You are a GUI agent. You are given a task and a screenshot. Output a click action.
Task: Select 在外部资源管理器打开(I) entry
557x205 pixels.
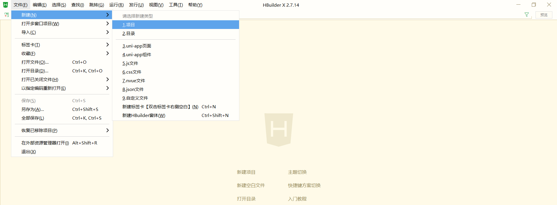[62, 143]
